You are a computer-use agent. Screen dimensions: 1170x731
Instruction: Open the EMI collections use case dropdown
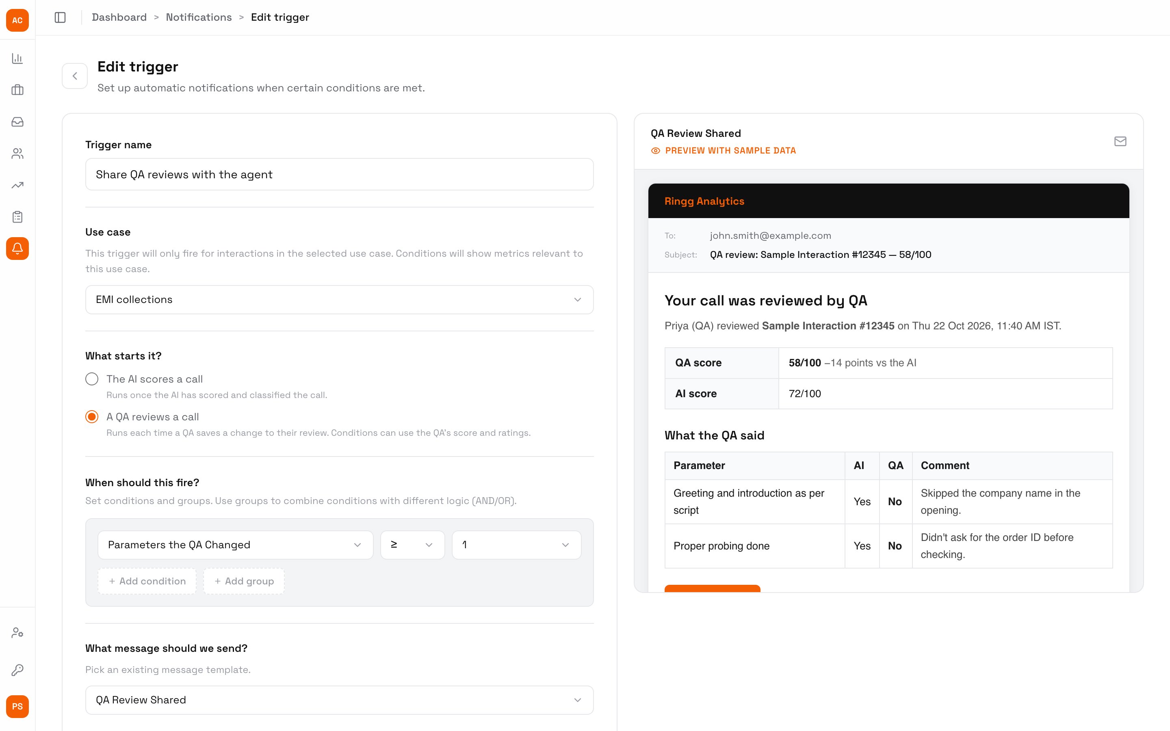(339, 300)
